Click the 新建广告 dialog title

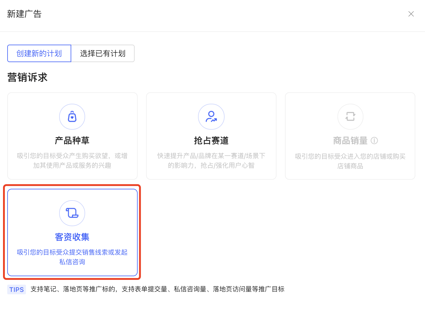tap(24, 14)
